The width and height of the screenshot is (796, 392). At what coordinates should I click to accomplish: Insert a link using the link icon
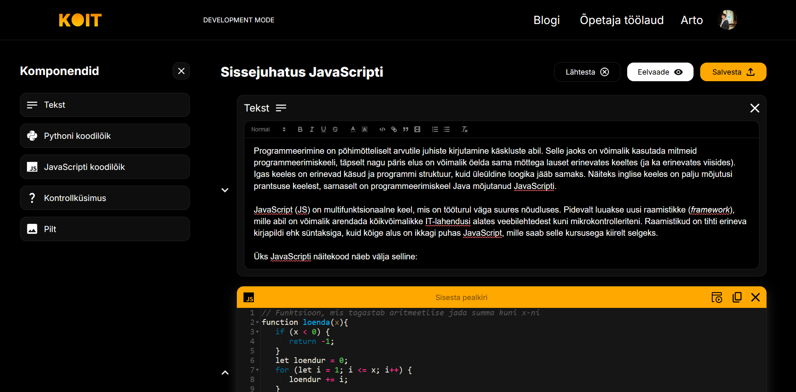click(394, 129)
